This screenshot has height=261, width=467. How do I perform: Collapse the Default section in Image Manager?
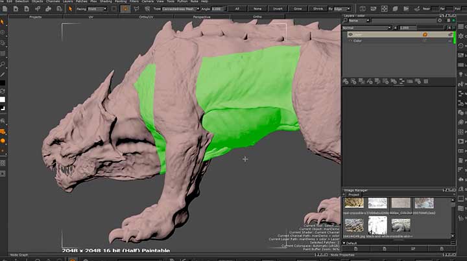point(344,243)
